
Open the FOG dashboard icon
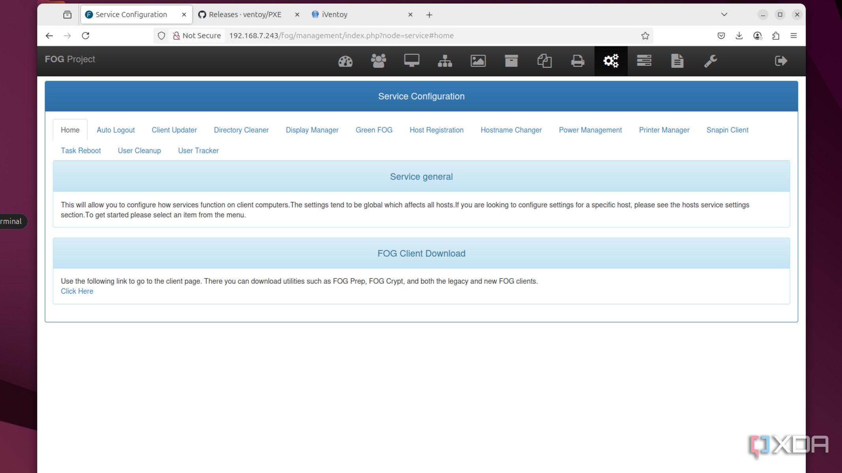click(345, 61)
